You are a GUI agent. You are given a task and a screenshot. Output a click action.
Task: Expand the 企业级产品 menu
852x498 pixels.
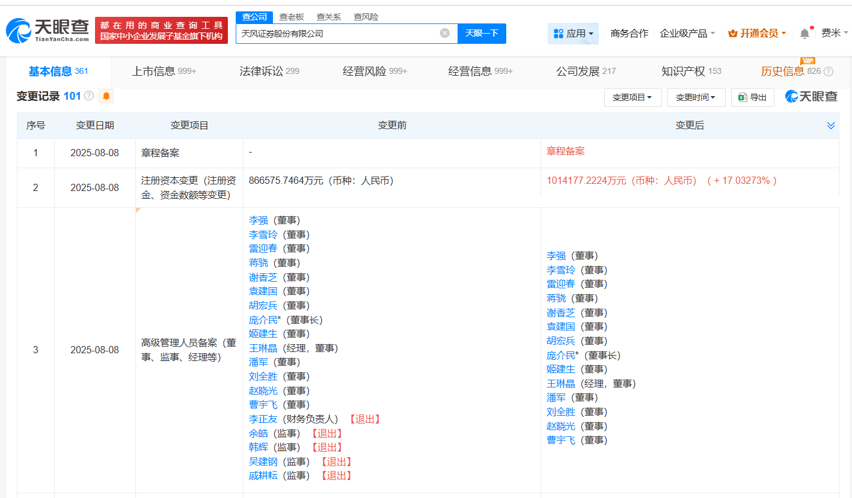click(x=687, y=34)
